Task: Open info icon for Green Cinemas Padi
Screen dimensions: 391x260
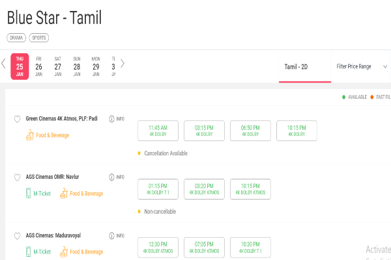Action: tap(111, 119)
